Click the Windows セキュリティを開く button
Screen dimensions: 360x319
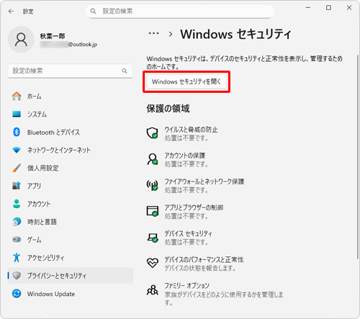tap(186, 82)
